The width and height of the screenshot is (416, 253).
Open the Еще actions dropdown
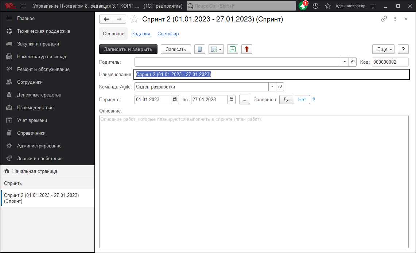point(383,49)
